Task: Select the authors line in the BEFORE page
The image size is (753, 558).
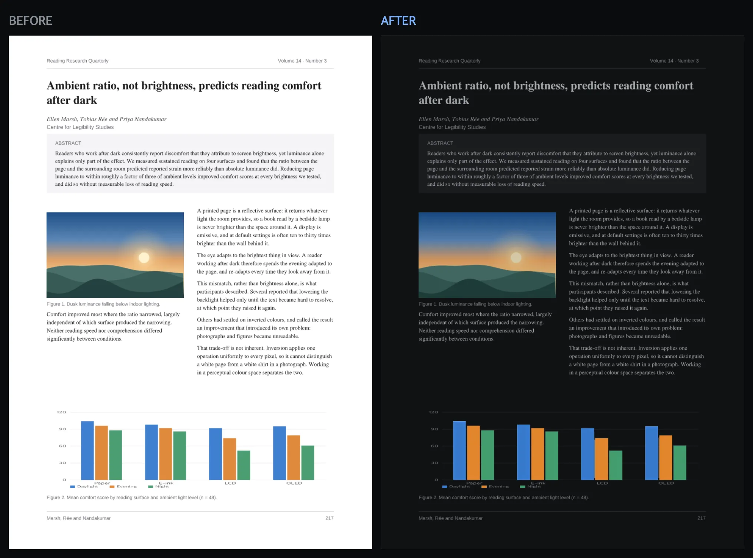Action: pos(107,119)
